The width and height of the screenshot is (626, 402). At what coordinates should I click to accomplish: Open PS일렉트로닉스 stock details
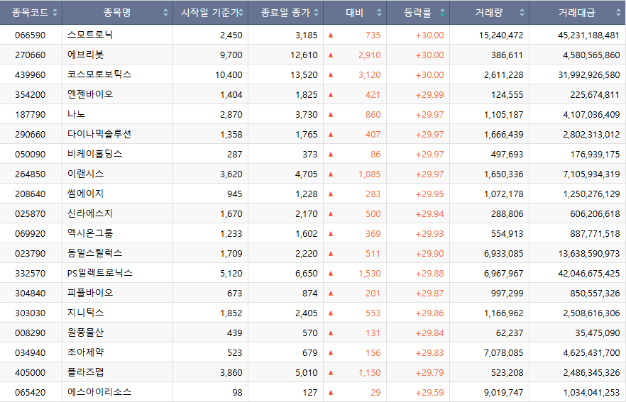pos(100,273)
